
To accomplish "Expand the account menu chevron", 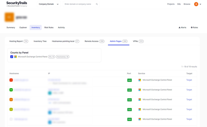I will coord(200,4).
